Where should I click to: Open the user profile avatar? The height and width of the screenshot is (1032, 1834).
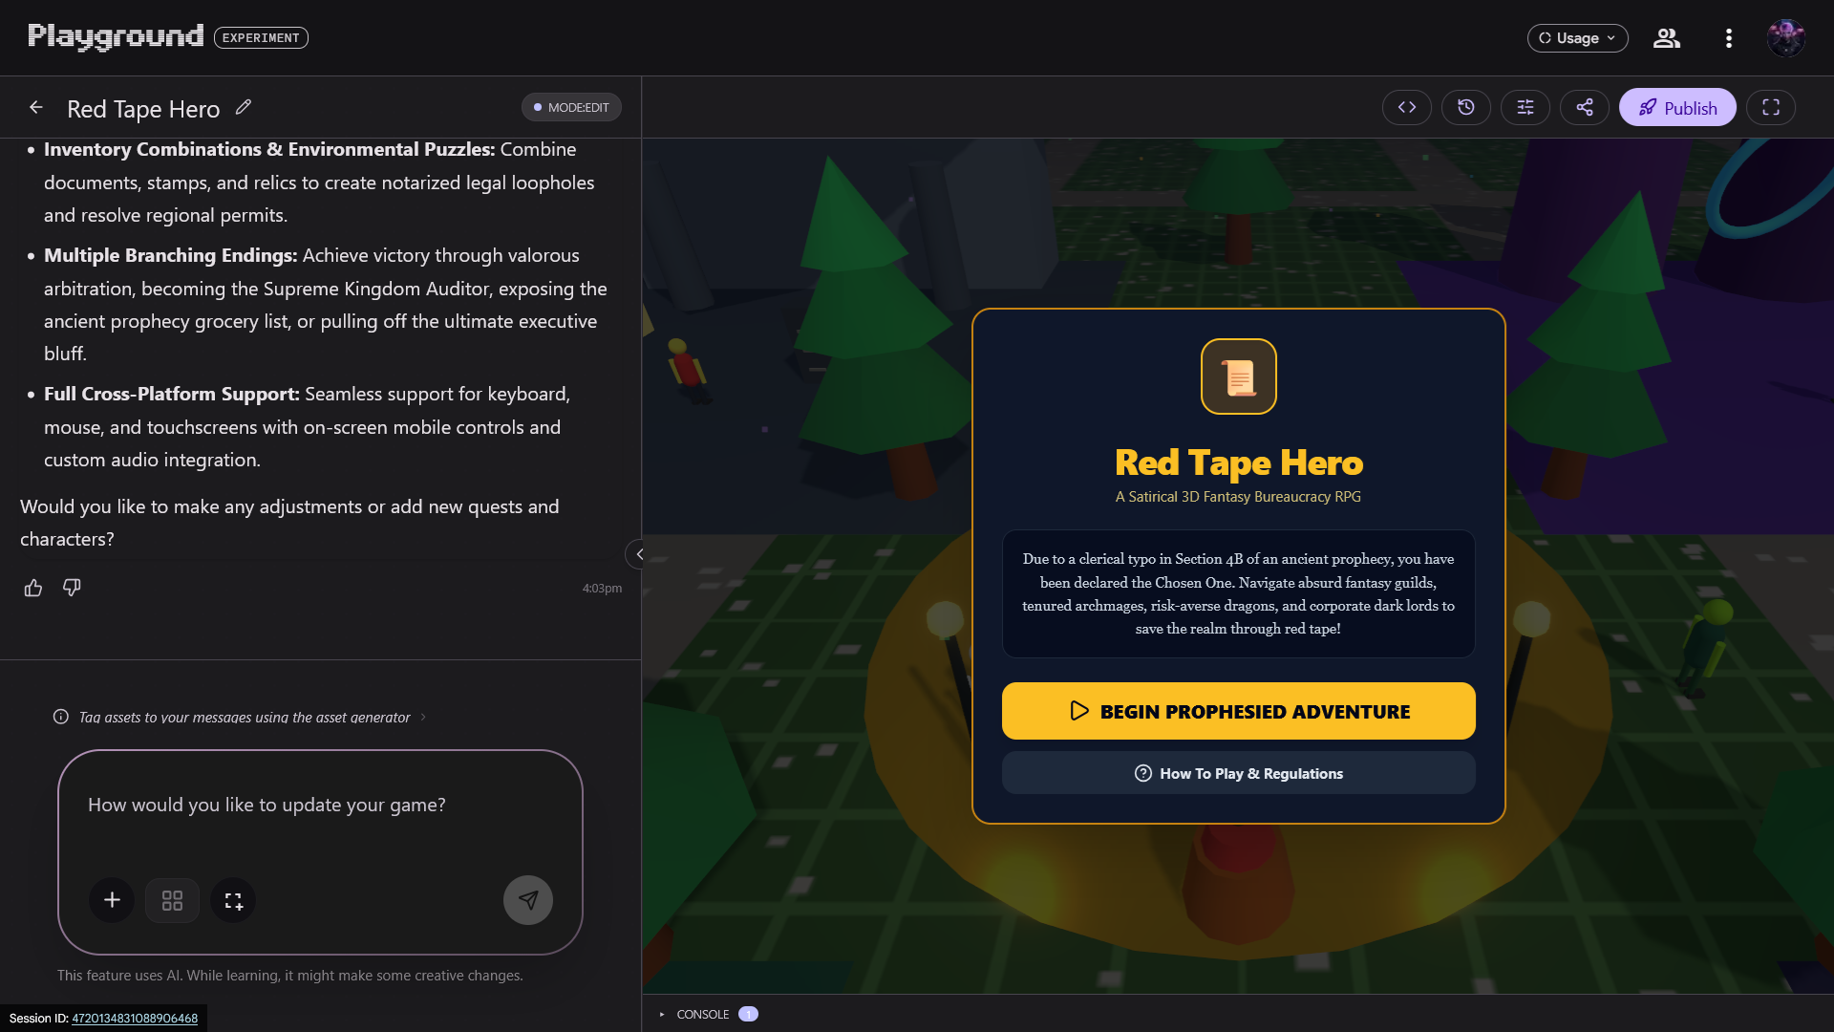pyautogui.click(x=1785, y=38)
